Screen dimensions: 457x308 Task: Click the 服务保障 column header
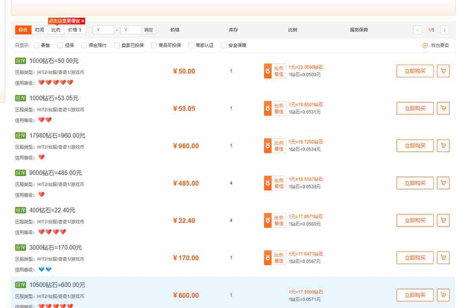click(359, 30)
